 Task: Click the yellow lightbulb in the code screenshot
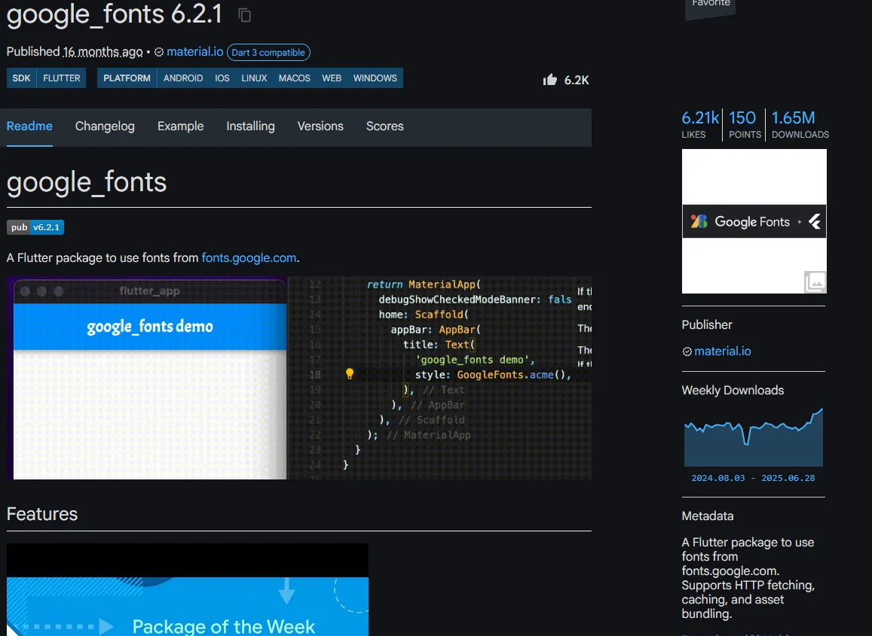350,374
